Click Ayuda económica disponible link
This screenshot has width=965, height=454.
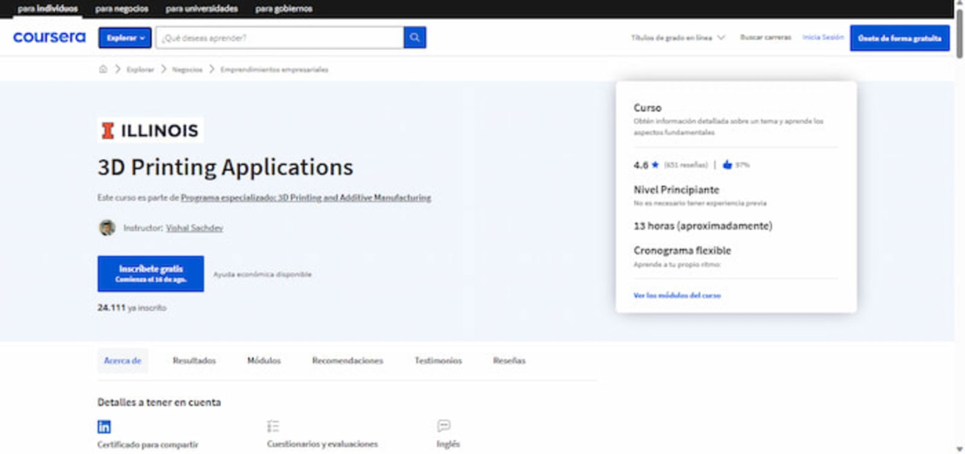[x=262, y=274]
